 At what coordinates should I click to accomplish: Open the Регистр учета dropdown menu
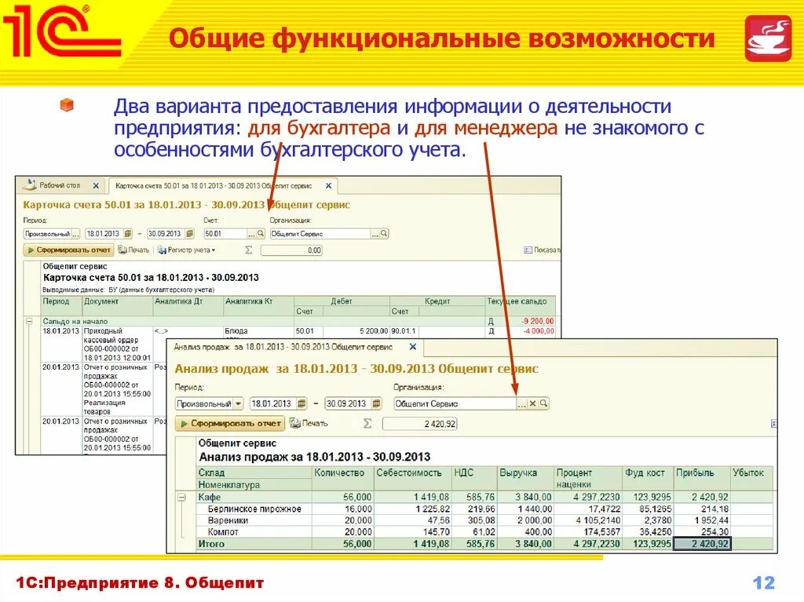188,250
